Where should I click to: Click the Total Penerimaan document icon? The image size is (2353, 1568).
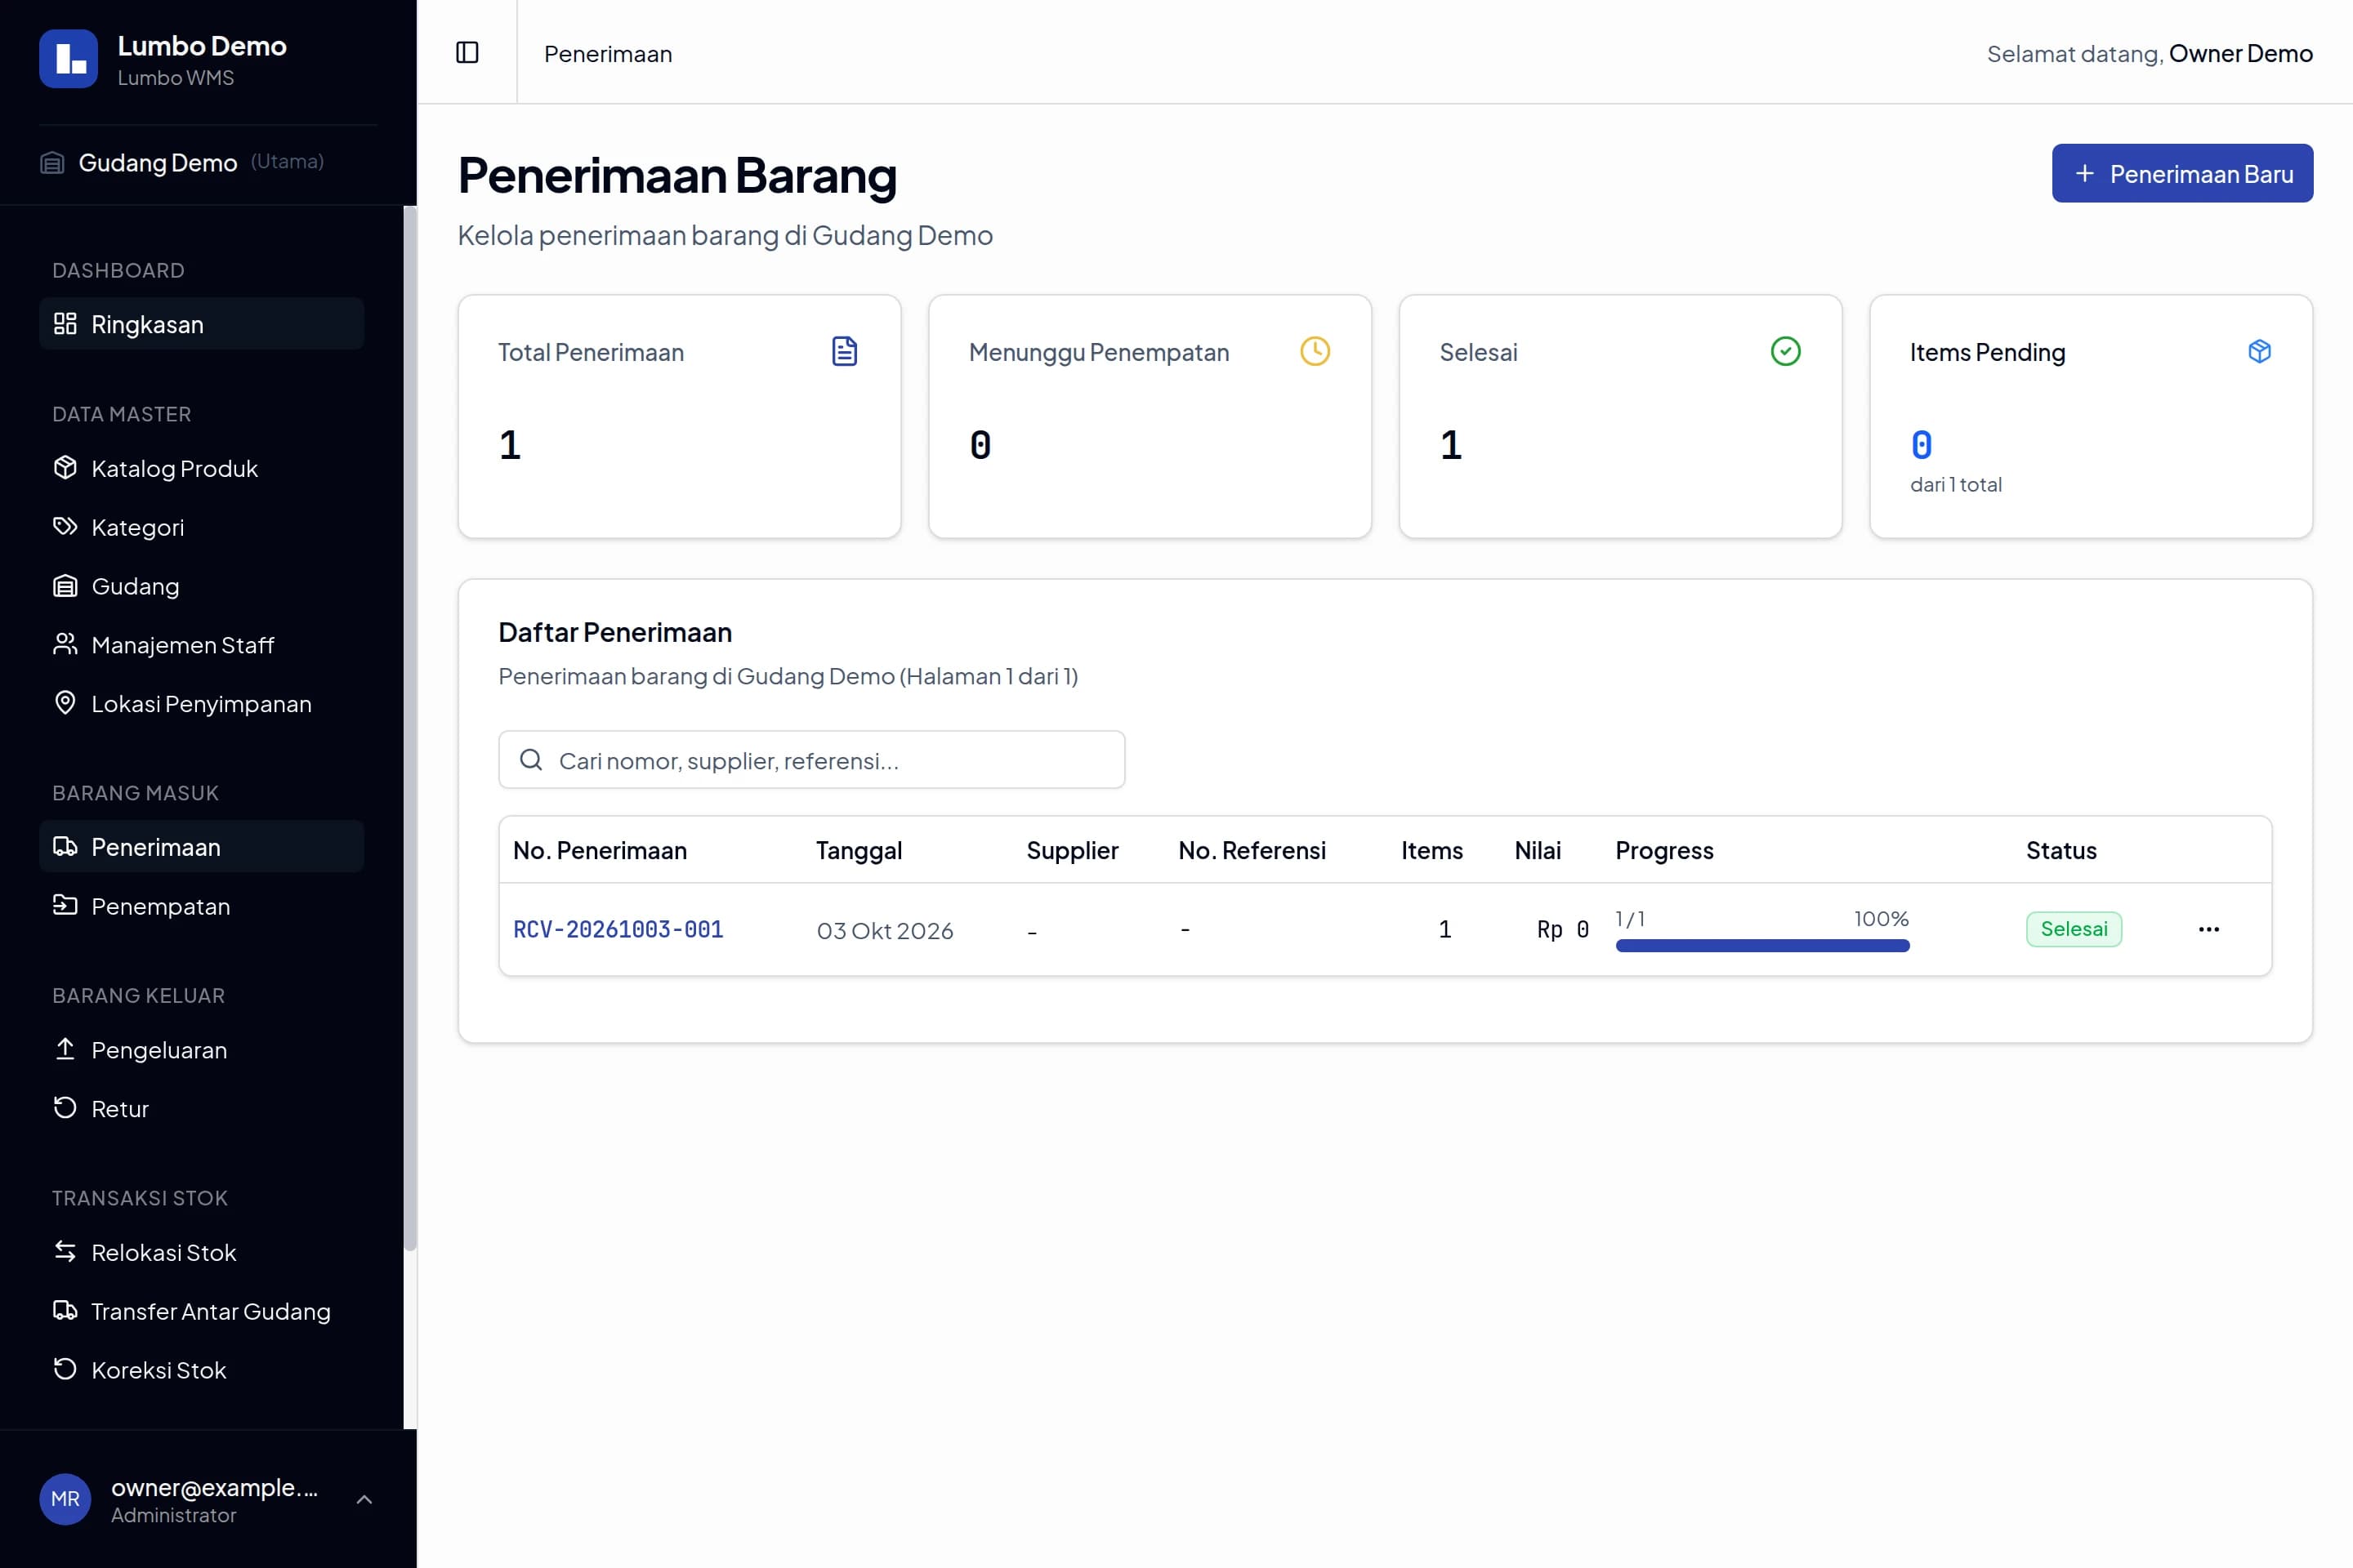pyautogui.click(x=844, y=351)
